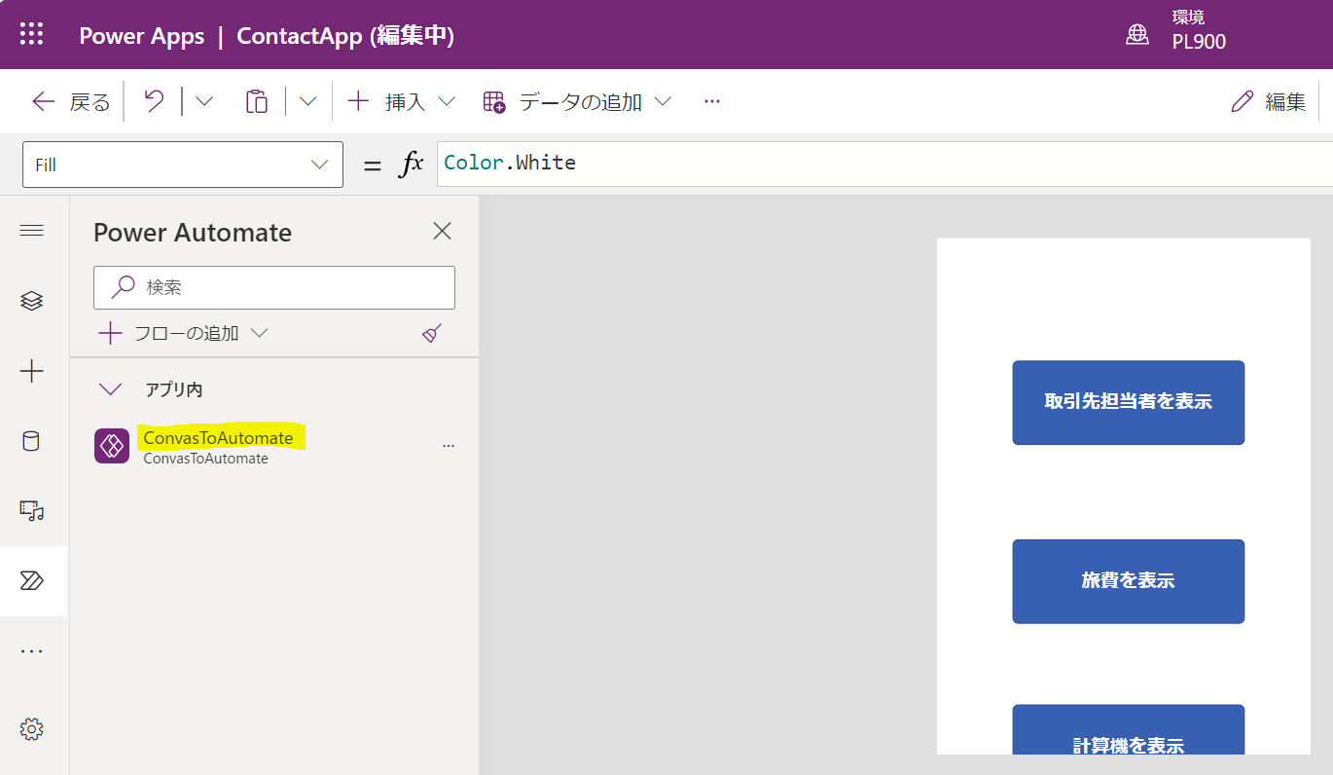Click the flow search field 検索
Screen dimensions: 1333x775
pos(274,287)
